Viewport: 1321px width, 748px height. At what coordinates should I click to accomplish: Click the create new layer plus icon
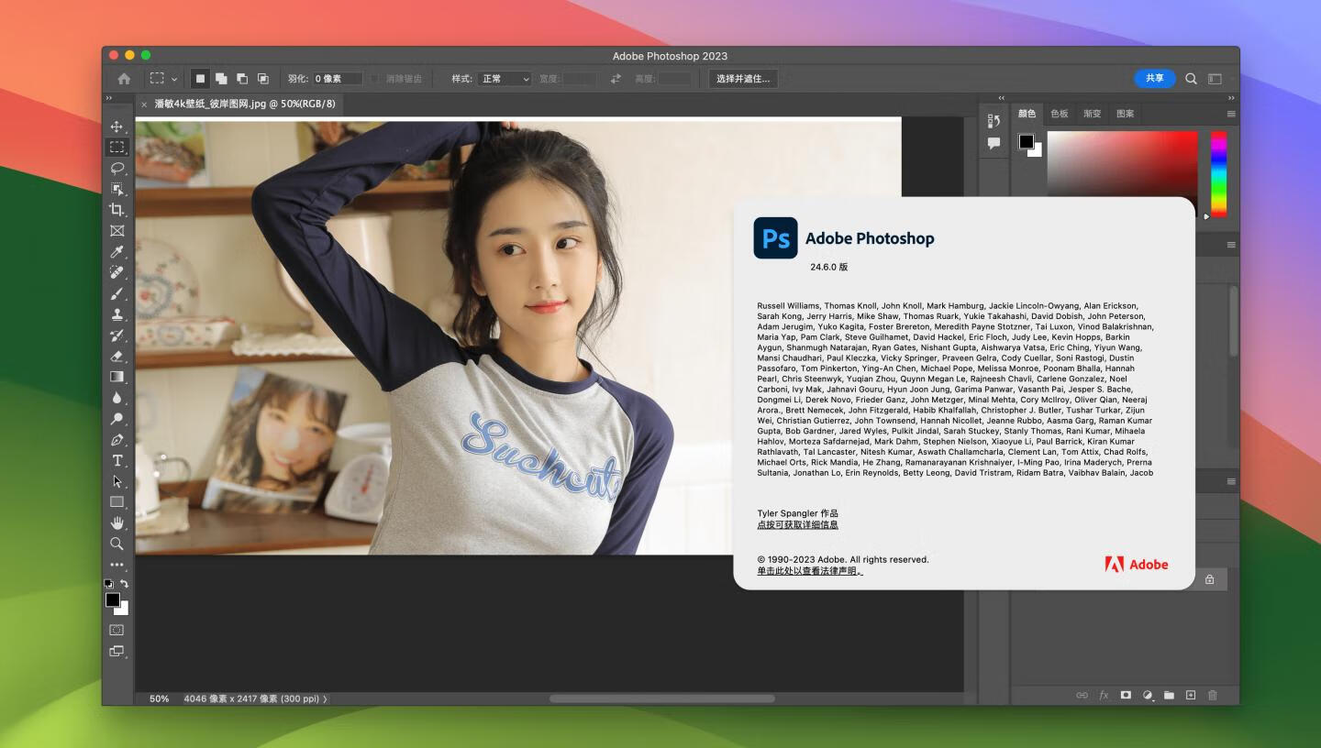(x=1191, y=696)
